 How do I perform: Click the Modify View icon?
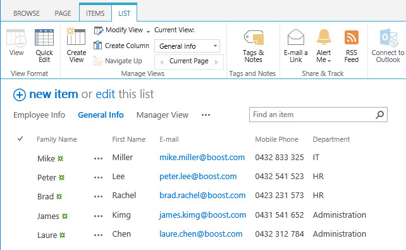99,30
